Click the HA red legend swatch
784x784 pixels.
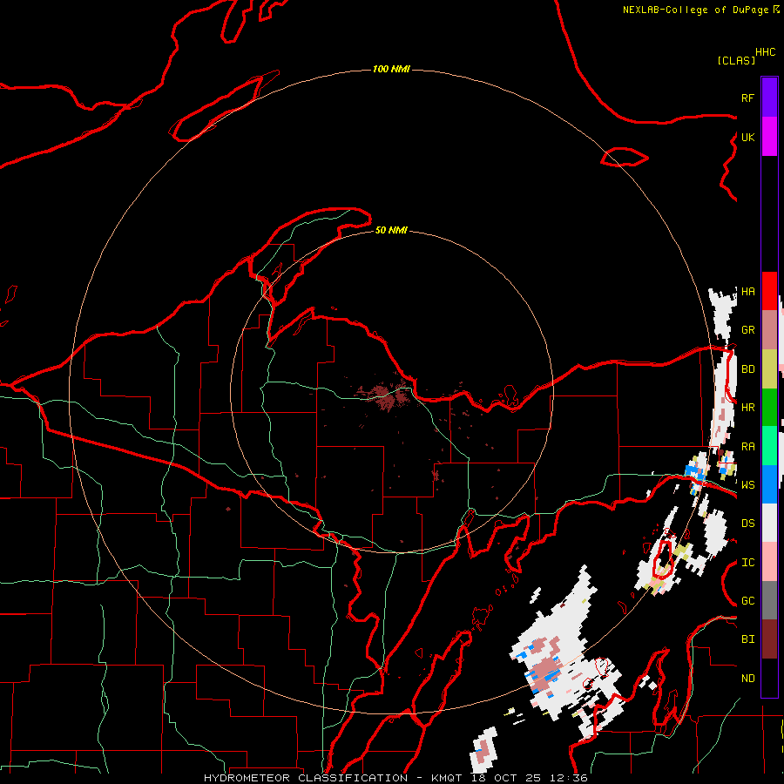click(x=769, y=291)
